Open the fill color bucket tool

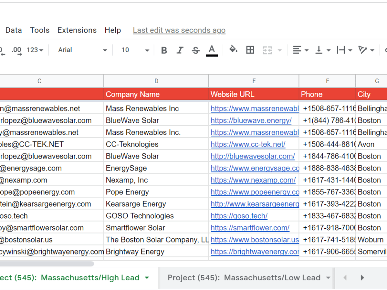pyautogui.click(x=233, y=49)
